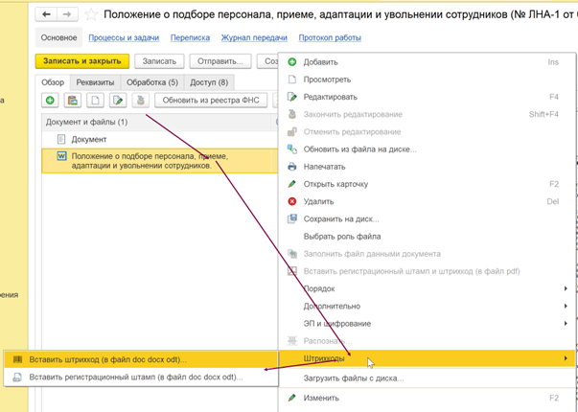
Task: Select the highlighted Штрихкоды menu item
Action: click(x=428, y=358)
